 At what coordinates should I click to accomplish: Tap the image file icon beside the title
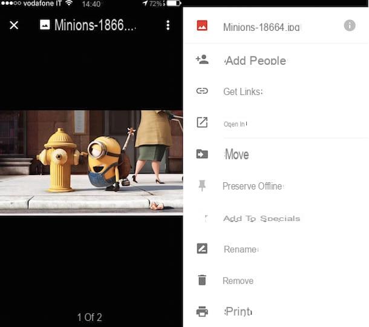click(45, 25)
